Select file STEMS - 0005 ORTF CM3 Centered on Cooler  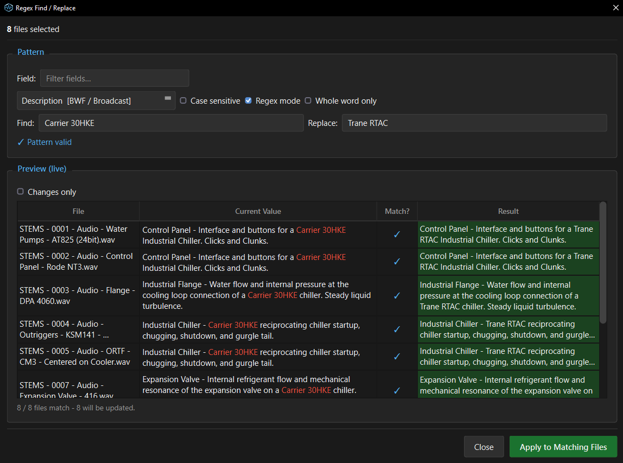[78, 357]
